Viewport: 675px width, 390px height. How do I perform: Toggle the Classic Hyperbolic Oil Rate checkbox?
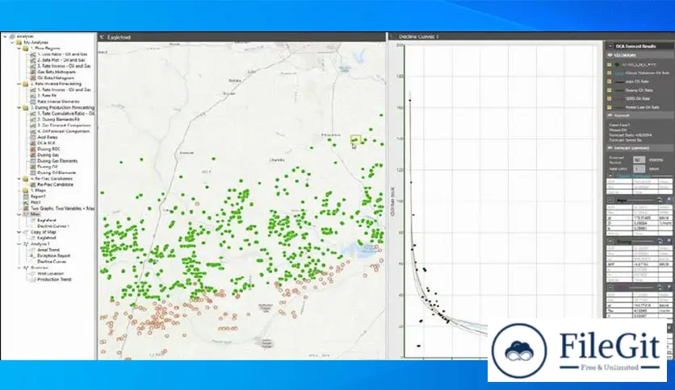(x=609, y=73)
